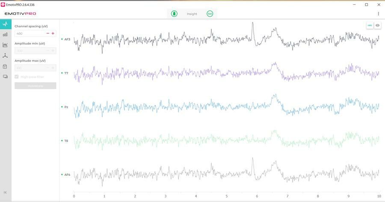Open the box-shaped data packets icon
385x202 pixels.
point(5,66)
